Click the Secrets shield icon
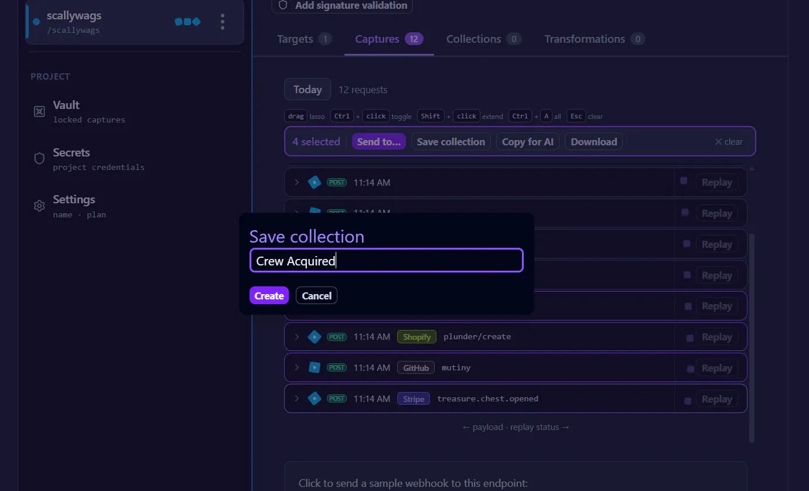This screenshot has height=491, width=809. [39, 159]
